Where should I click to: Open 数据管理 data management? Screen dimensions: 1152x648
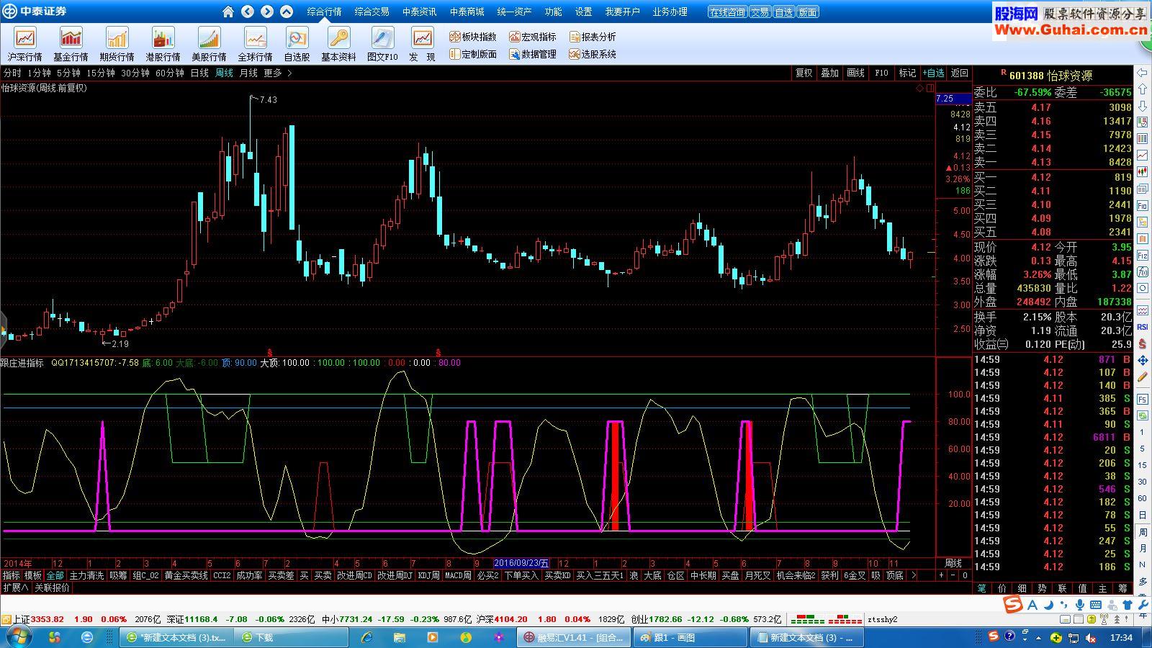(533, 54)
